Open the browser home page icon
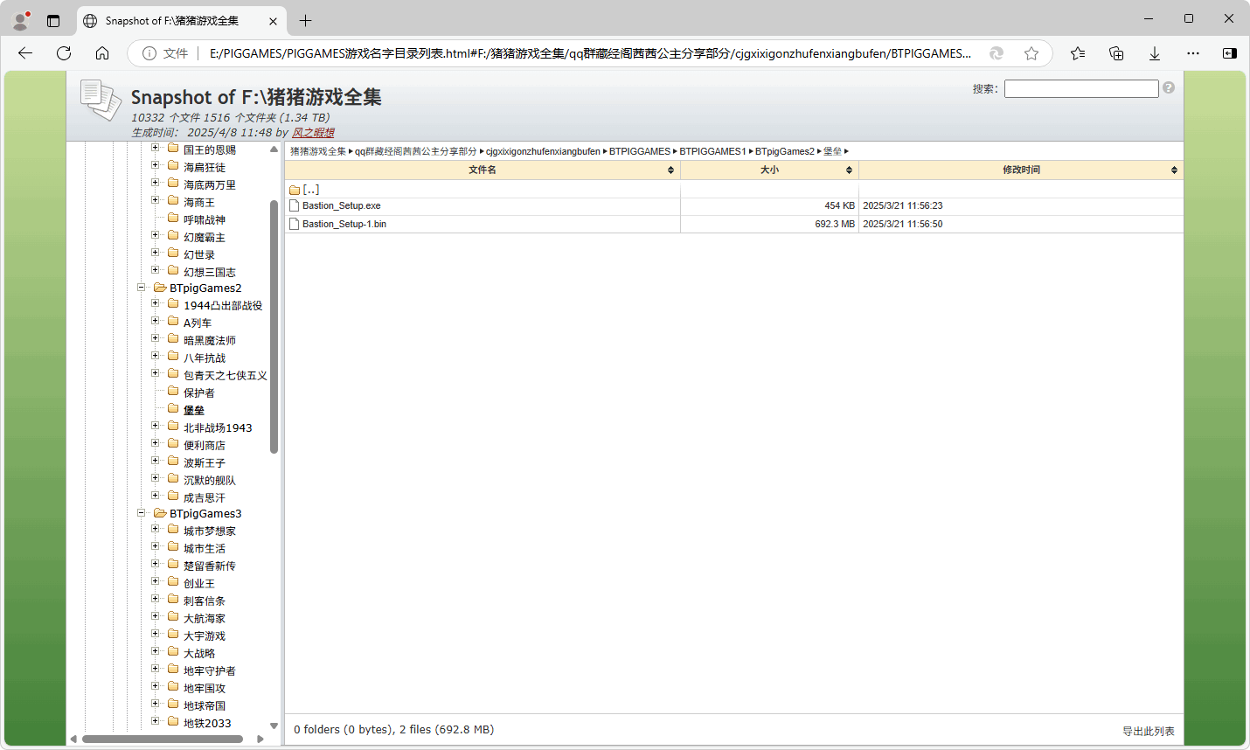The height and width of the screenshot is (750, 1250). click(x=102, y=53)
